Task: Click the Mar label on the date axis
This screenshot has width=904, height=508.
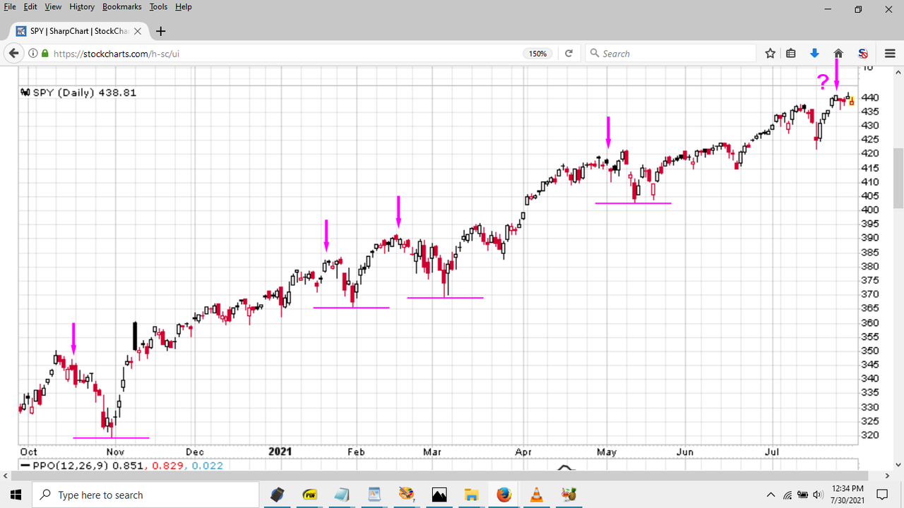Action: 432,452
